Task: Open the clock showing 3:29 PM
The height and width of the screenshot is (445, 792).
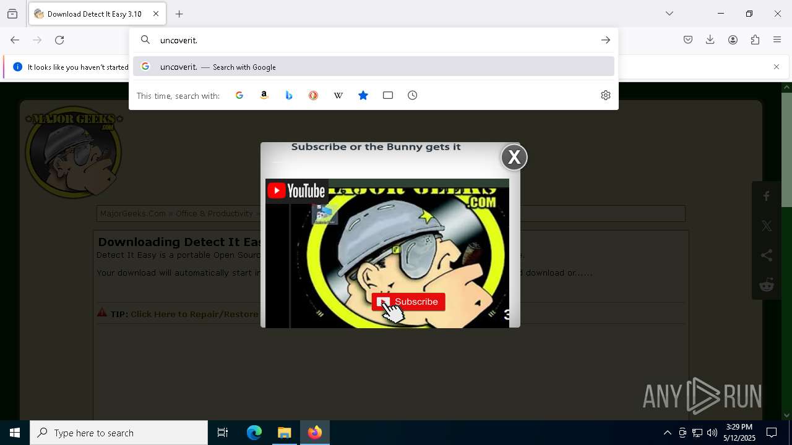Action: coord(739,433)
